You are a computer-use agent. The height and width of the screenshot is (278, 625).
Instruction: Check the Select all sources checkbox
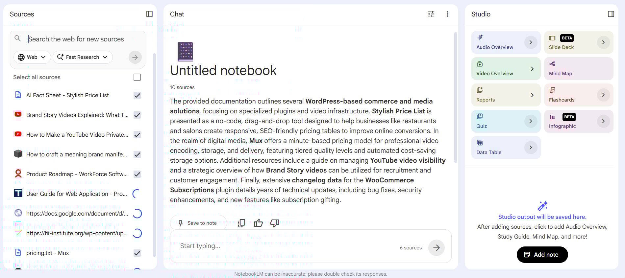click(137, 77)
